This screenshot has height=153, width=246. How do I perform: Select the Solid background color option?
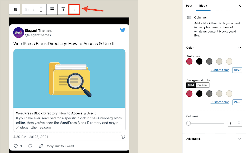191,85
